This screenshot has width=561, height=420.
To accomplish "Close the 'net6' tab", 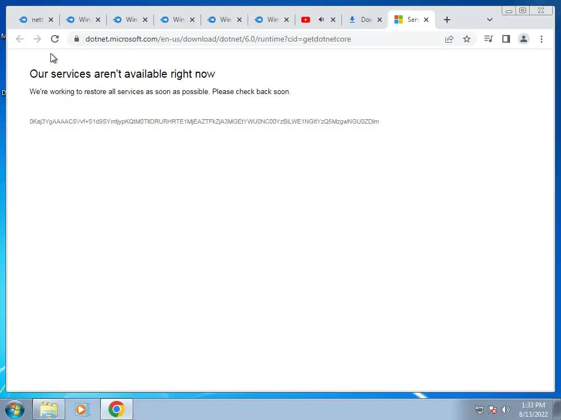I will click(x=51, y=20).
